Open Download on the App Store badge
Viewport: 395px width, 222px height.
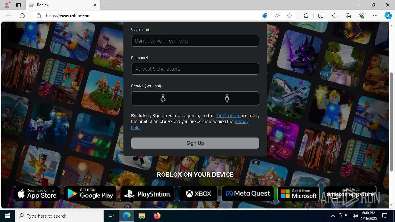click(37, 194)
